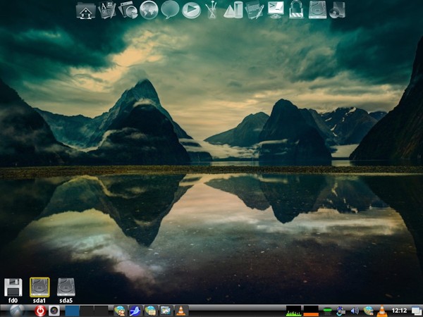Click the show desktop windows icon
The height and width of the screenshot is (317, 423).
click(x=417, y=311)
